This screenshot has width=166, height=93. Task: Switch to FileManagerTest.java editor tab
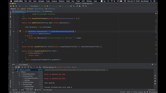point(34,11)
